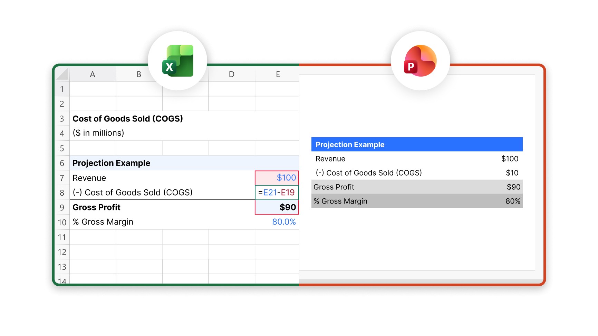Select row 8 header in the spreadsheet
The image size is (598, 336).
coord(62,192)
